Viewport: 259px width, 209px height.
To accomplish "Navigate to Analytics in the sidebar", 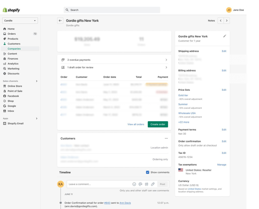I will [x=13, y=63].
